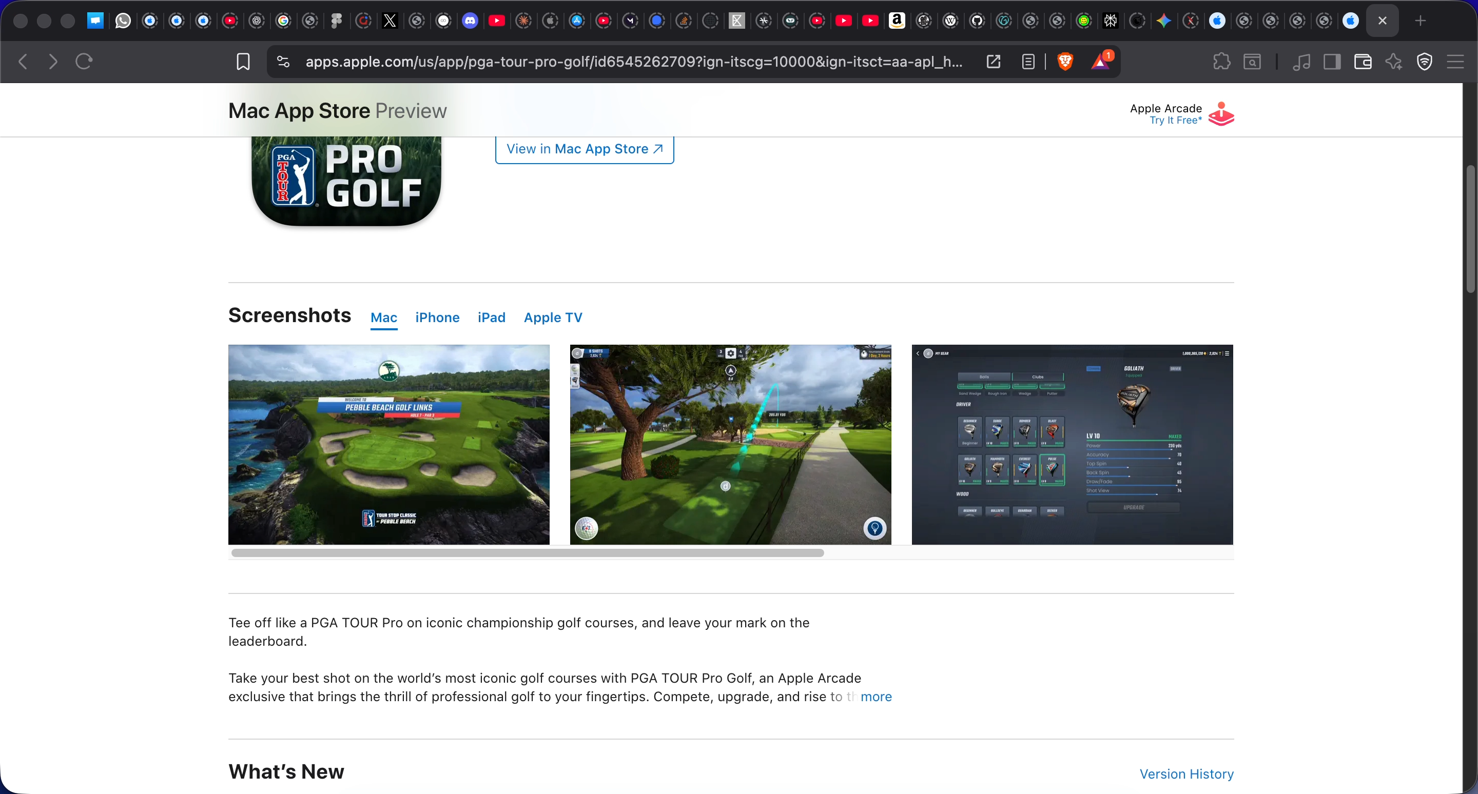Open the browser hamburger menu

(x=1455, y=62)
